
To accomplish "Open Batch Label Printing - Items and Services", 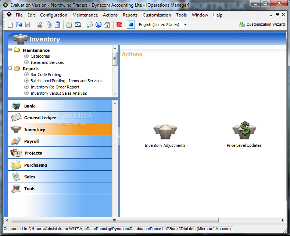I will (67, 81).
